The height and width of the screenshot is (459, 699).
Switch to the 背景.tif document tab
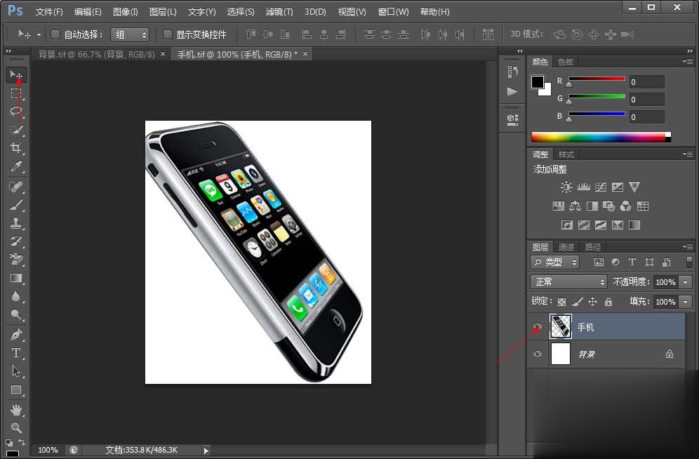[97, 54]
